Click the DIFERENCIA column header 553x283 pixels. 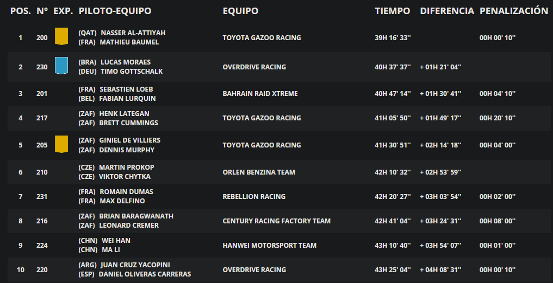tap(447, 11)
